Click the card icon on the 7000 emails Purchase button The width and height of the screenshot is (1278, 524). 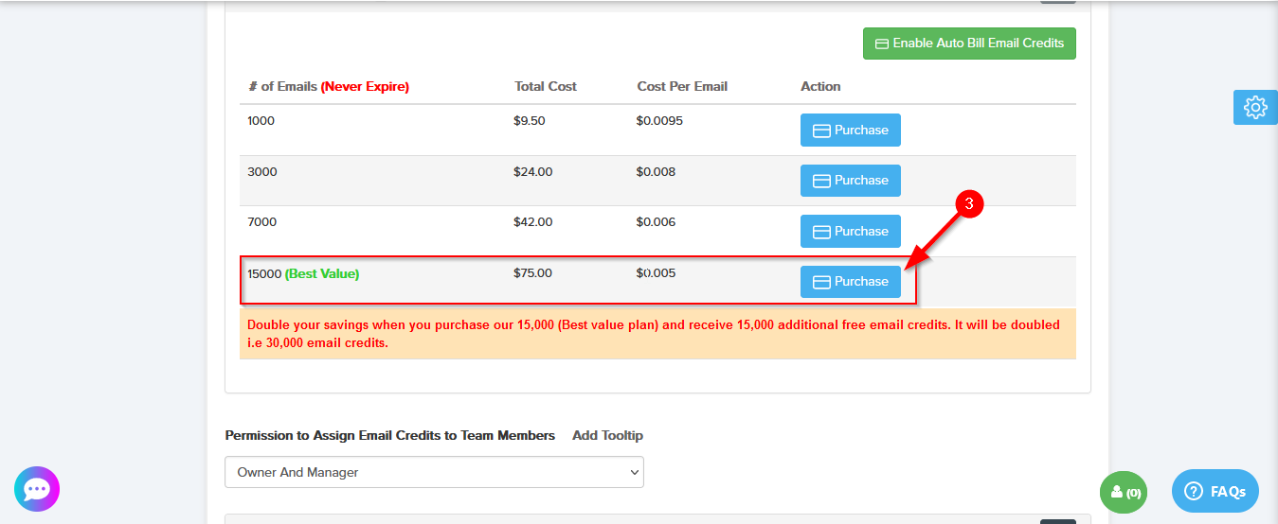(821, 232)
